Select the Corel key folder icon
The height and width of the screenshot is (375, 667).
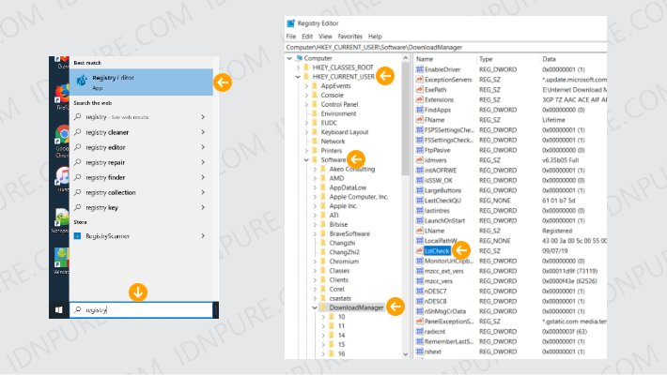point(323,289)
